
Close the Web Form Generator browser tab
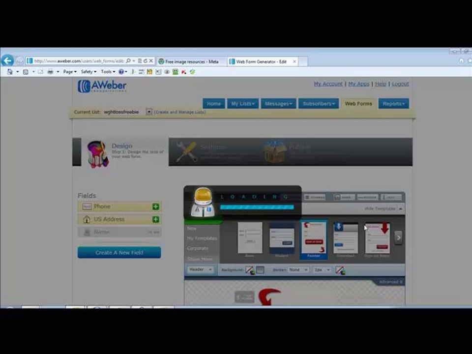(x=295, y=61)
